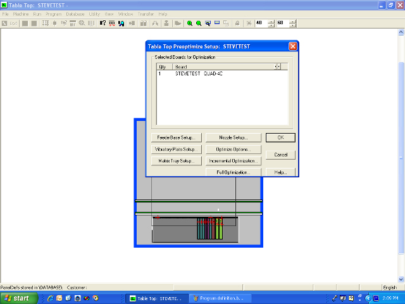The image size is (405, 304).
Task: Click Help button in dialog
Action: (x=280, y=172)
